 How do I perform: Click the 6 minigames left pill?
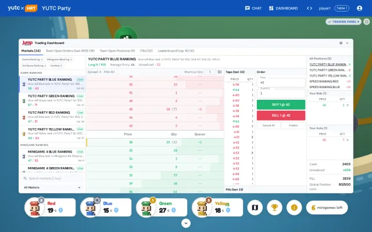[327, 208]
